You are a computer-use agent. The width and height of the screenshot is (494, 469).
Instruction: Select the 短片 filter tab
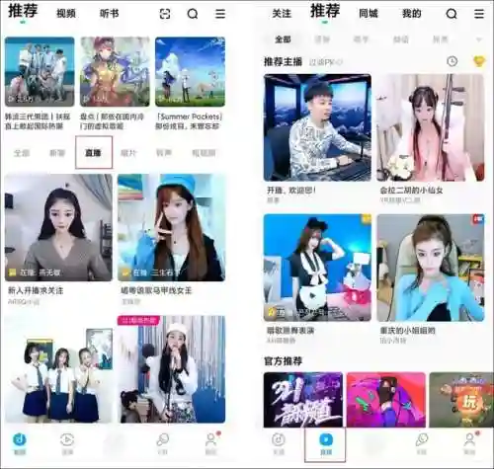click(128, 153)
